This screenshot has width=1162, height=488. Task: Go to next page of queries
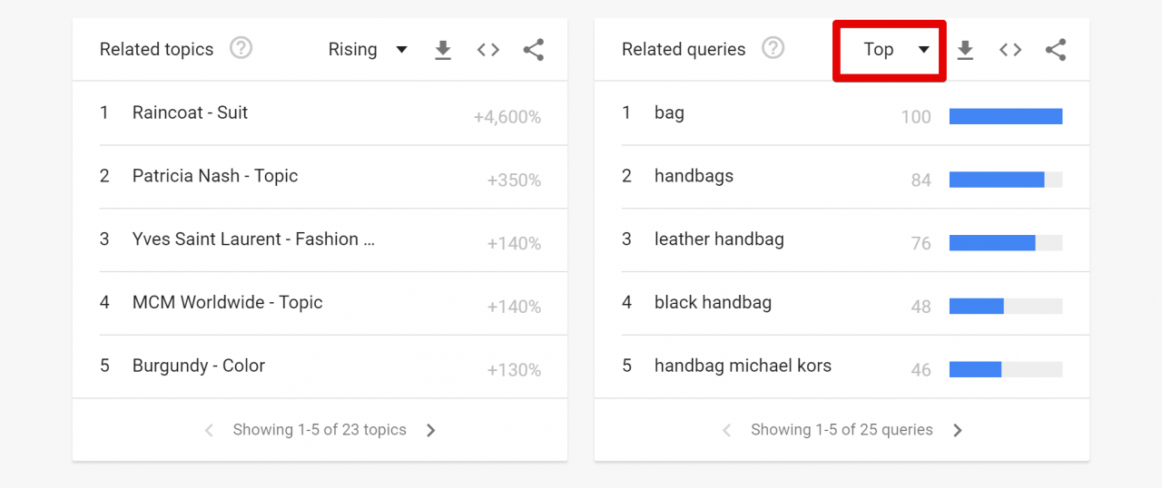click(958, 431)
